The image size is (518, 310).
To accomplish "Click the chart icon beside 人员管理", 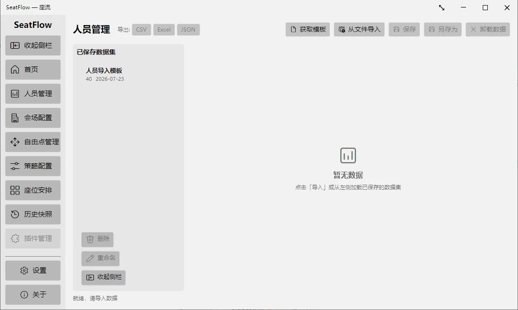I will [x=15, y=94].
